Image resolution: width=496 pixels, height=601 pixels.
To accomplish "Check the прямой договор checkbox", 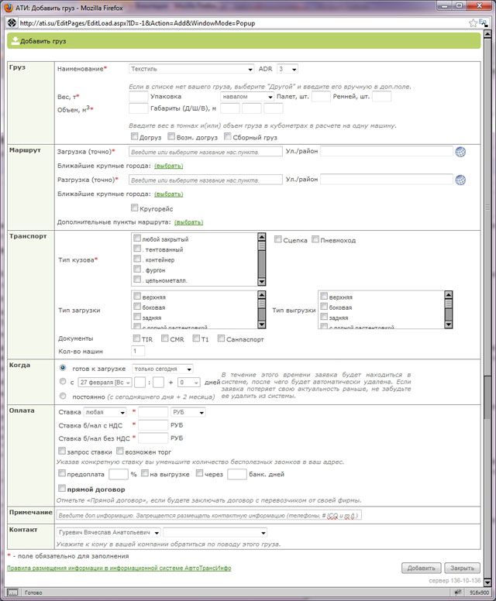I will point(62,488).
